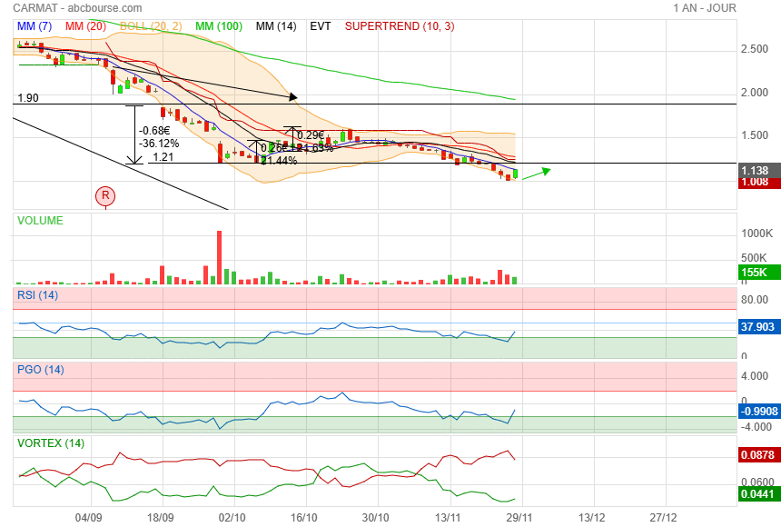Viewport: 781px width, 527px height.
Task: Click the green MM (100) legend color label
Action: click(218, 26)
